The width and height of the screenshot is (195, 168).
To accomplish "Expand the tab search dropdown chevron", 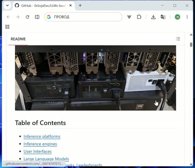I will pyautogui.click(x=7, y=5).
